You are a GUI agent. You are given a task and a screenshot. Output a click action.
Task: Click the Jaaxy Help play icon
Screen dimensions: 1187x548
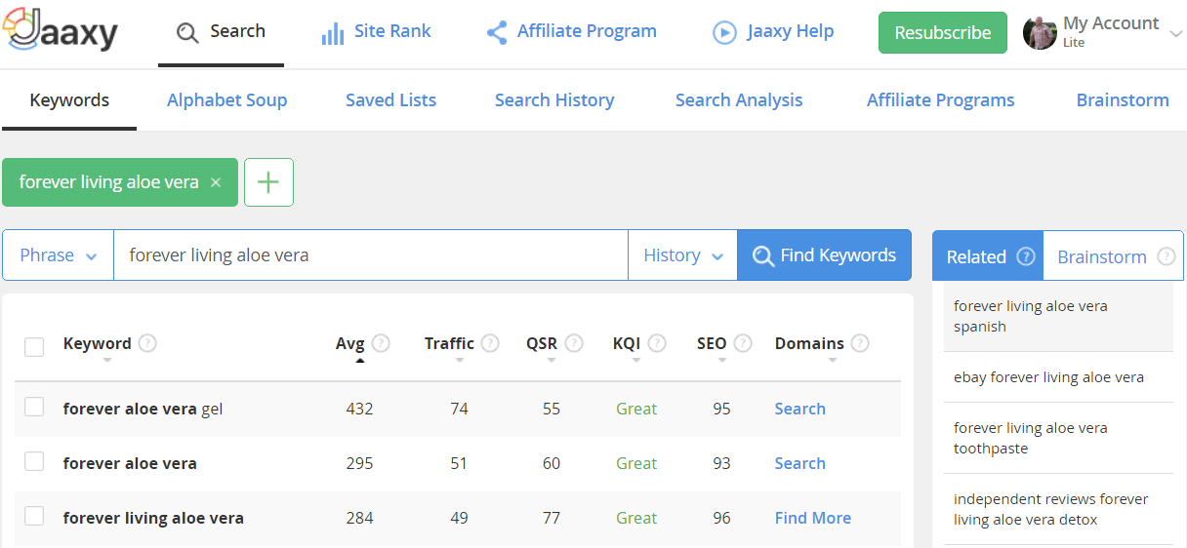click(724, 32)
